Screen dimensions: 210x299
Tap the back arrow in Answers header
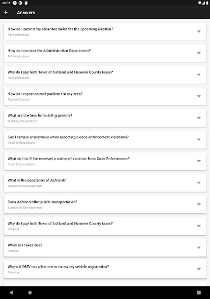pos(6,13)
